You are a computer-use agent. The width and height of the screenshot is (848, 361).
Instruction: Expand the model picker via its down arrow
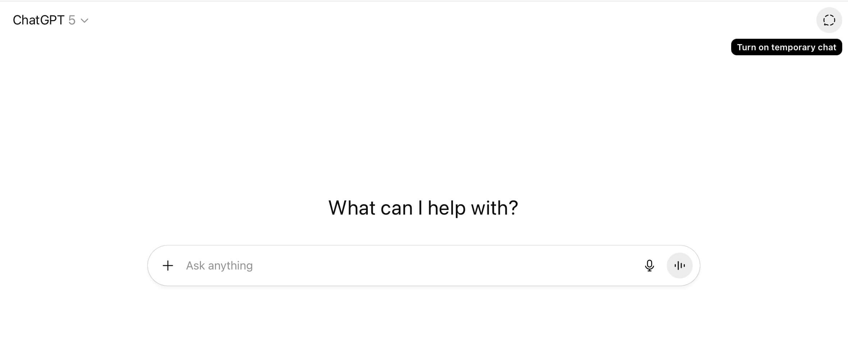coord(84,20)
